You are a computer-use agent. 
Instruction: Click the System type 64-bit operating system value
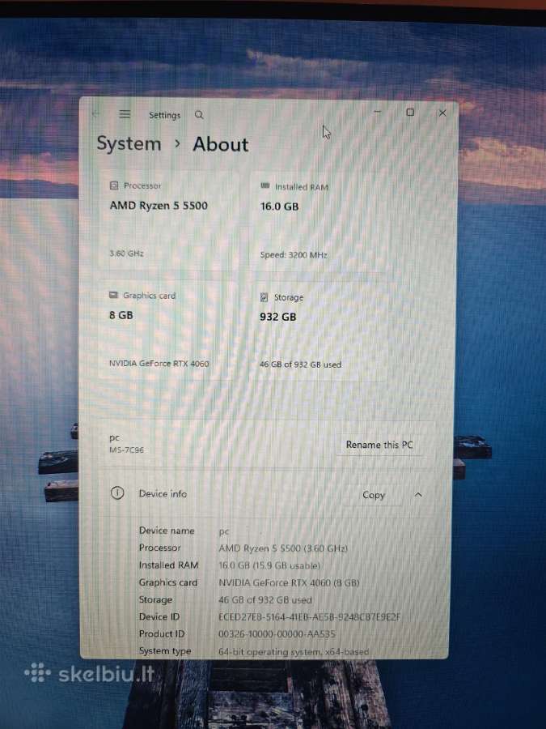click(294, 652)
